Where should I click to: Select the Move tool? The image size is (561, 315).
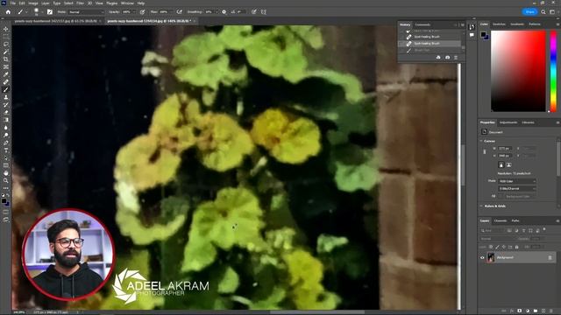pos(6,29)
